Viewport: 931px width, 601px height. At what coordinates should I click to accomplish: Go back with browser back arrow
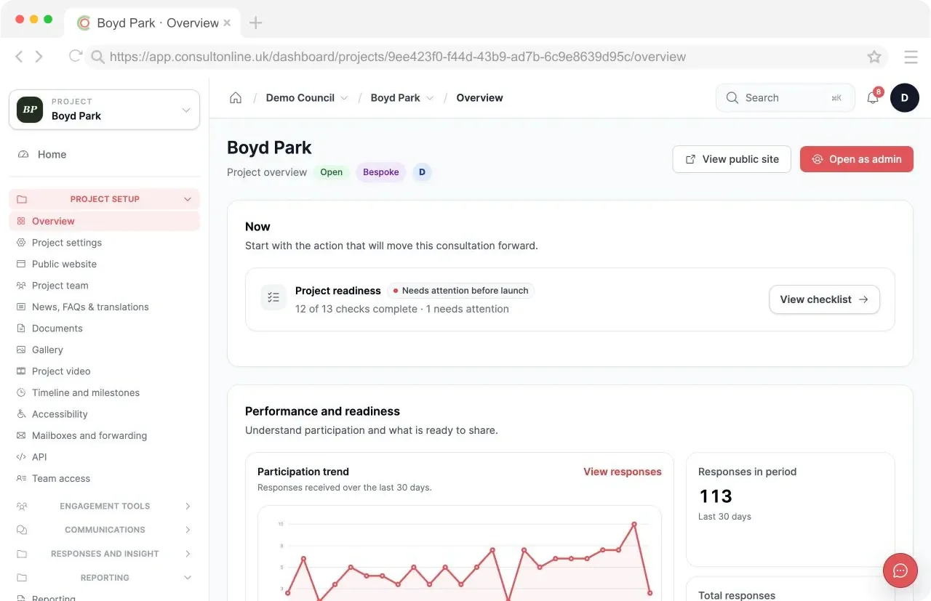[19, 57]
